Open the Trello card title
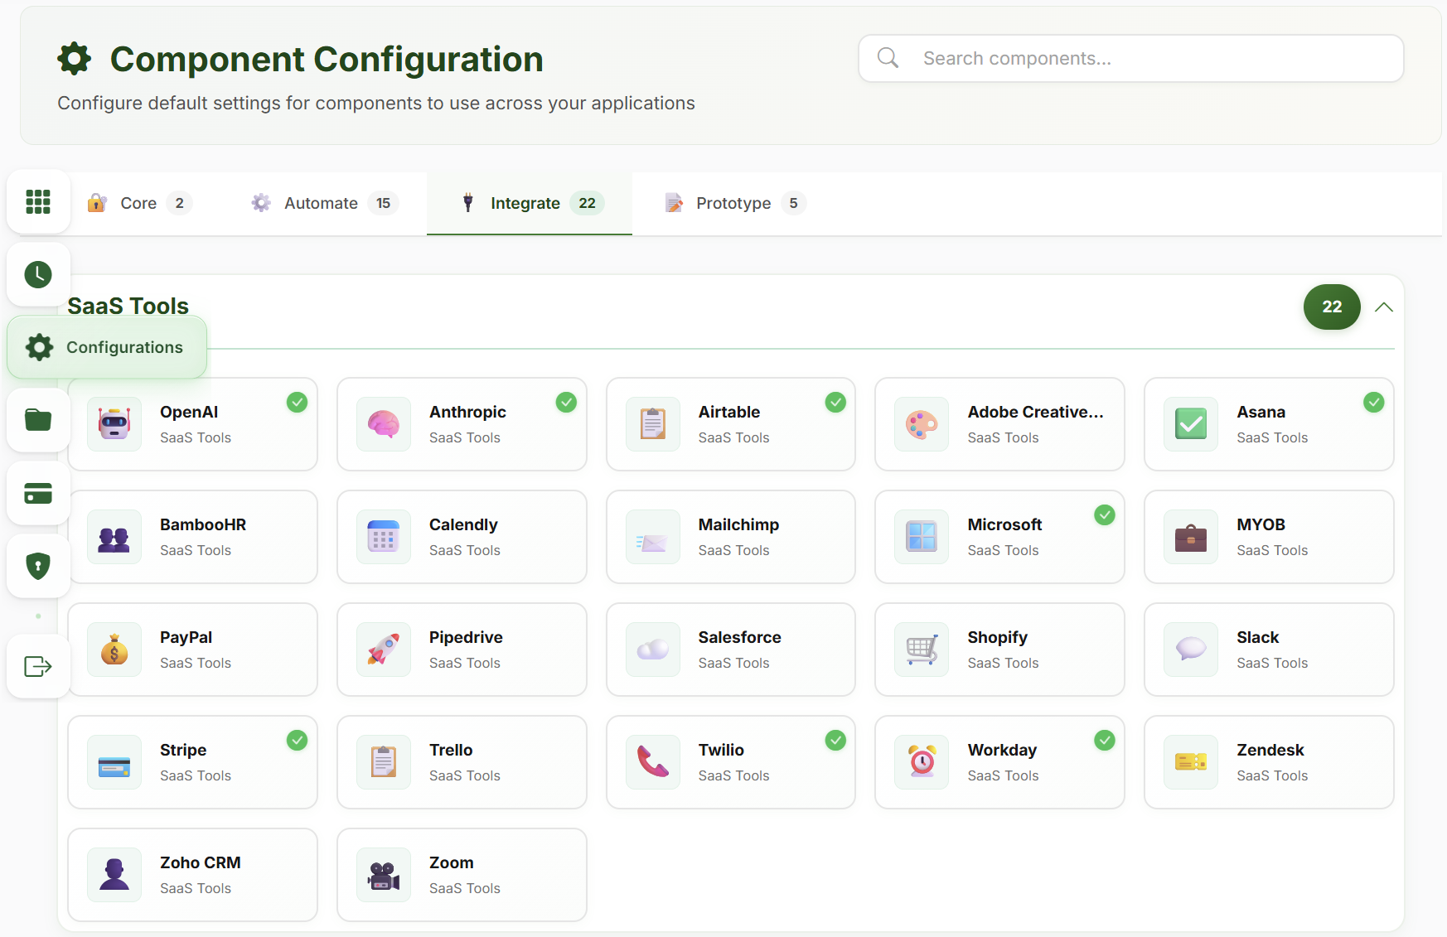1447x937 pixels. coord(451,750)
